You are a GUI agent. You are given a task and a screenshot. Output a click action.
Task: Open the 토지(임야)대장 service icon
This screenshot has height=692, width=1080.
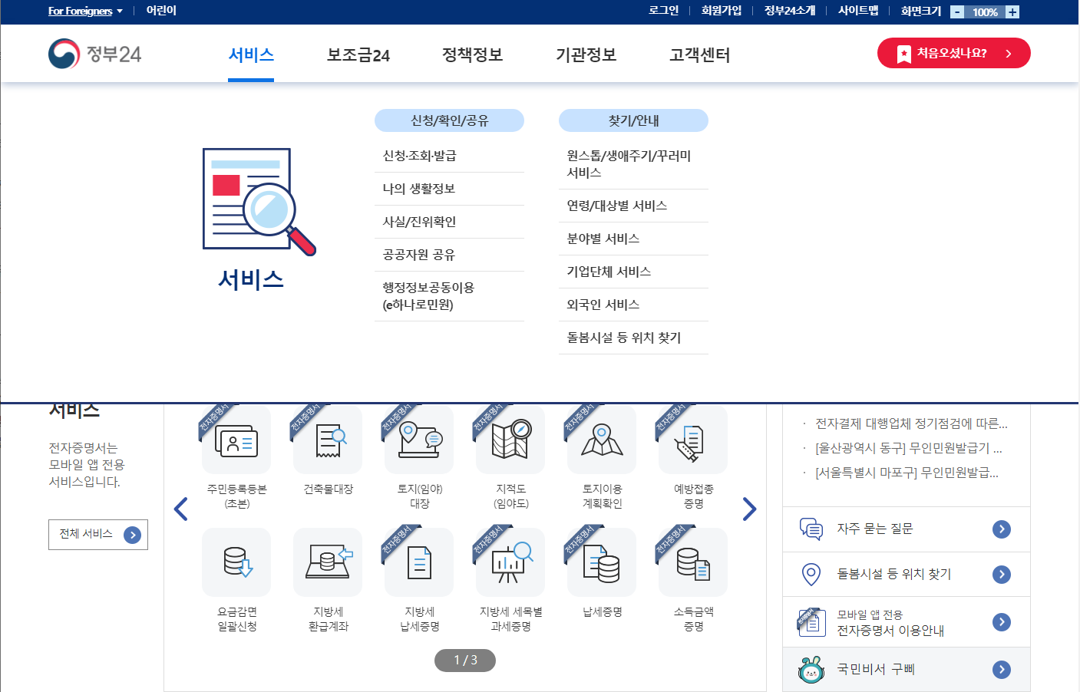coord(419,441)
